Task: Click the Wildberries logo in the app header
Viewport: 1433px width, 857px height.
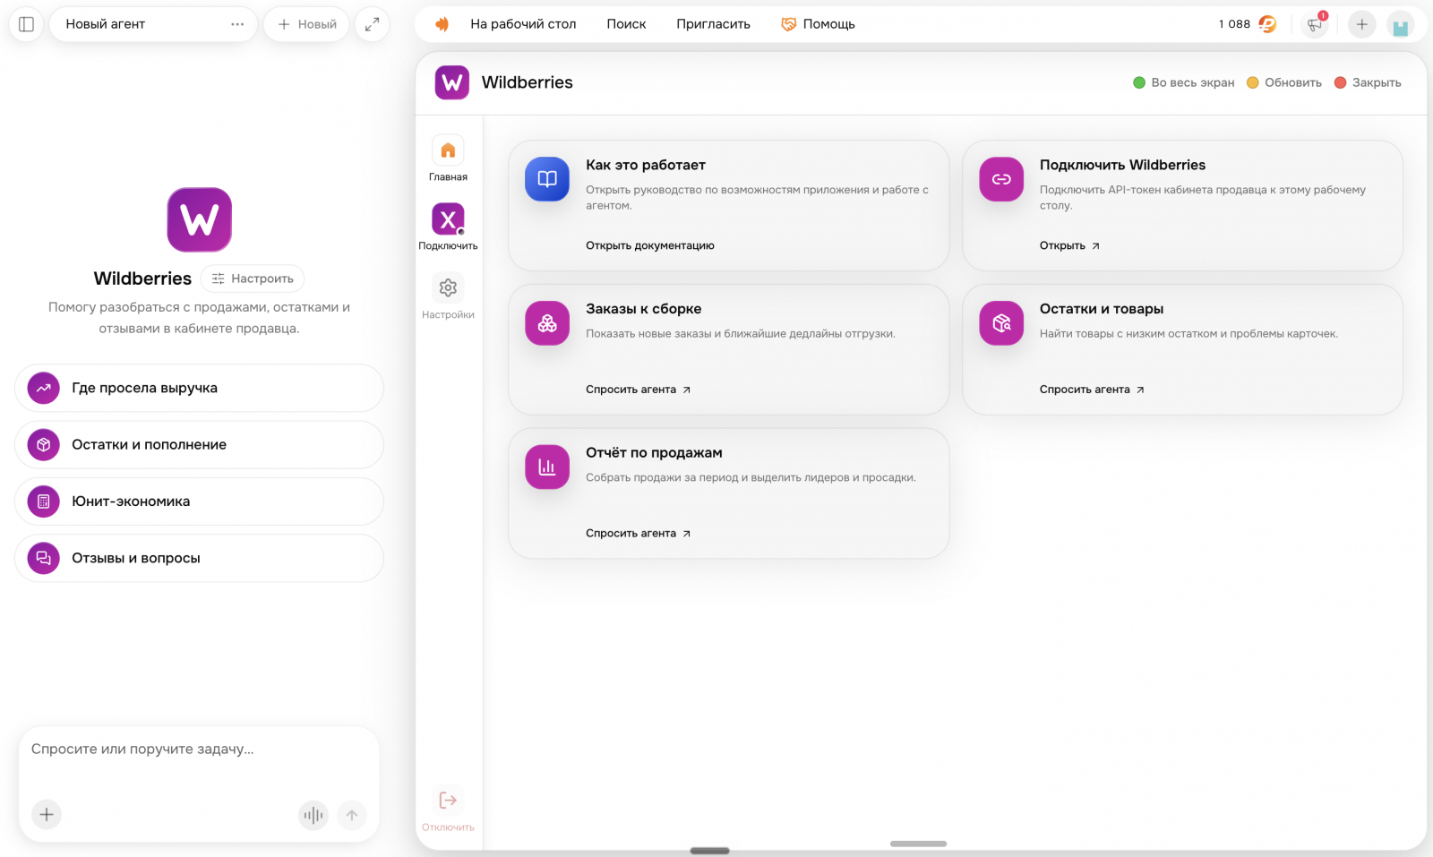Action: coord(452,82)
